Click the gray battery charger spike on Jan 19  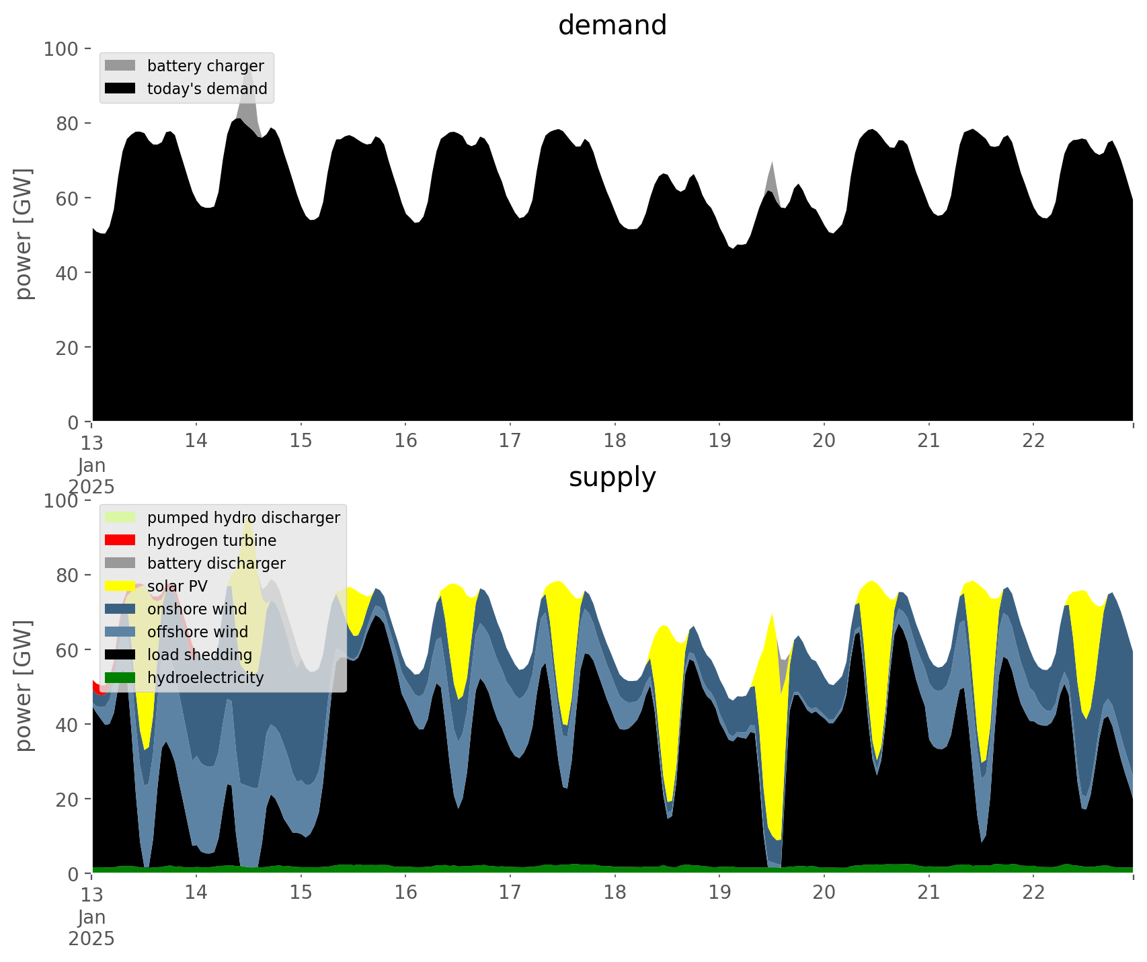pyautogui.click(x=773, y=182)
